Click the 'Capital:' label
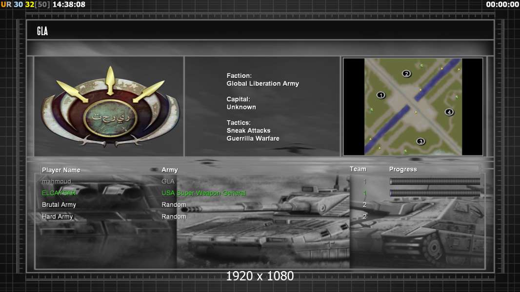 point(238,99)
